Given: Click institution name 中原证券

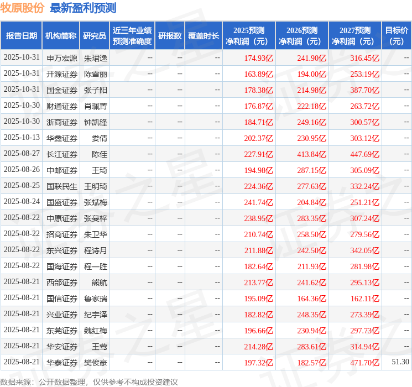Looking at the screenshot, I should point(62,218).
